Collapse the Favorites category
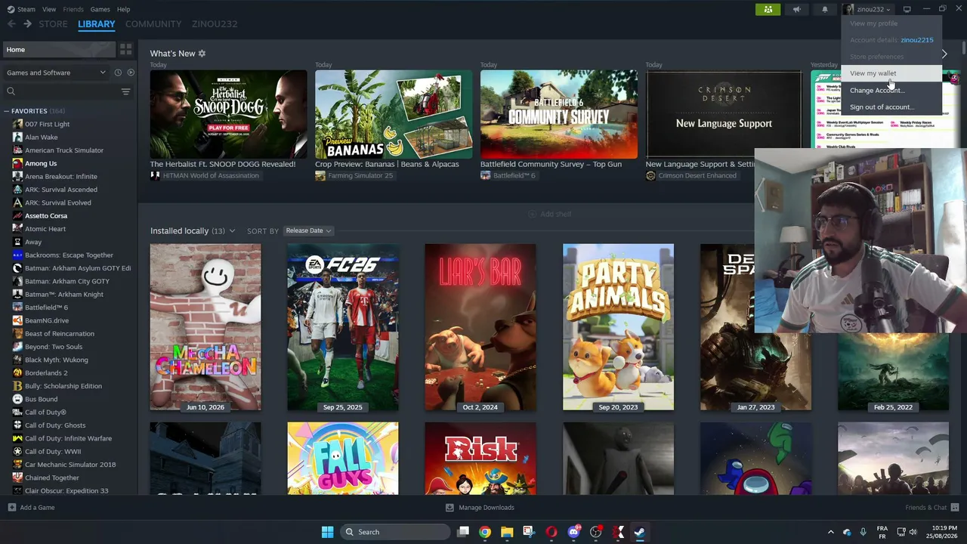This screenshot has height=544, width=967. click(7, 111)
